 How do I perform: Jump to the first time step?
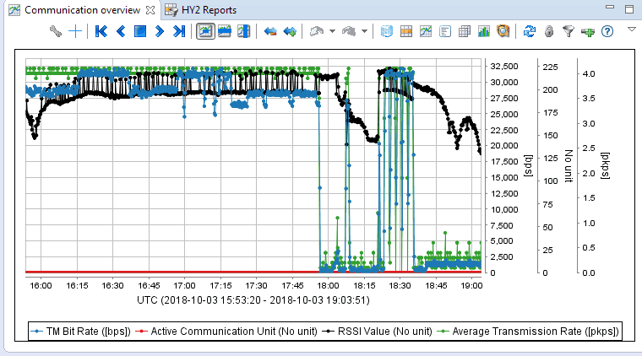[x=101, y=31]
